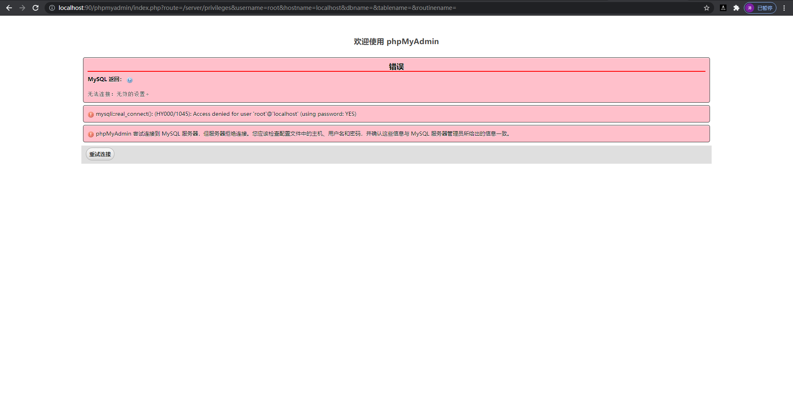
Task: Focus the address bar URL
Action: tap(257, 8)
